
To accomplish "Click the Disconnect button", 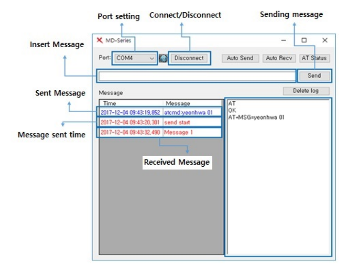I will (189, 58).
